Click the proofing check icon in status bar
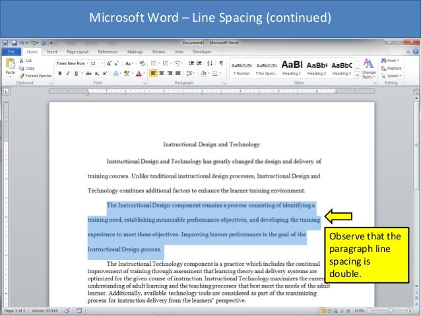 click(x=67, y=311)
